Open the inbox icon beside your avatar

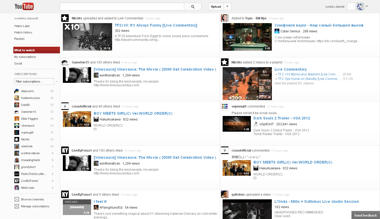pyautogui.click(x=351, y=6)
